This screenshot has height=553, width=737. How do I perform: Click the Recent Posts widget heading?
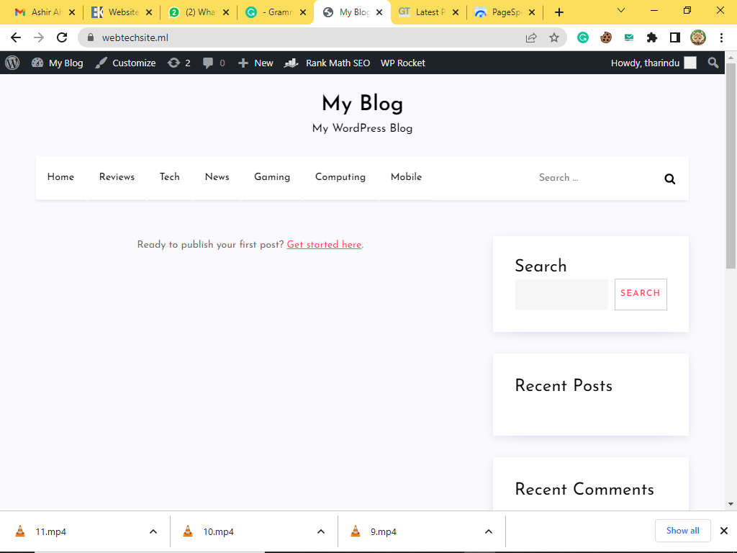click(x=564, y=386)
